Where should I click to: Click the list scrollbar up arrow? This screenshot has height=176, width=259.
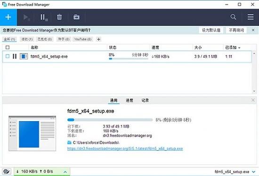point(254,54)
